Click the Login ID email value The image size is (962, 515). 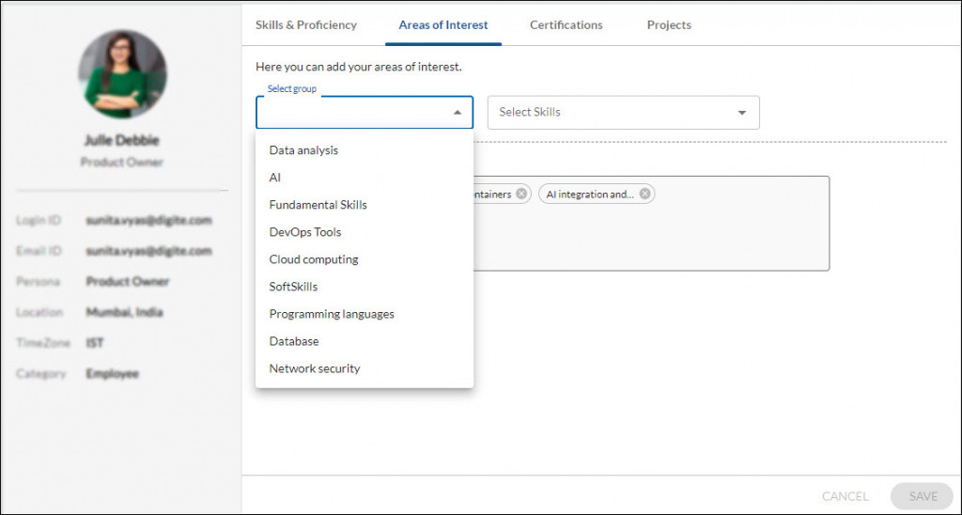click(149, 220)
